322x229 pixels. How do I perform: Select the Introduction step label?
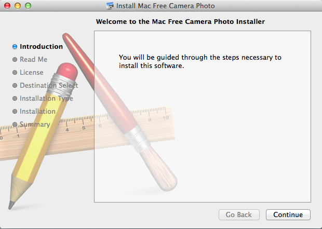coord(41,47)
